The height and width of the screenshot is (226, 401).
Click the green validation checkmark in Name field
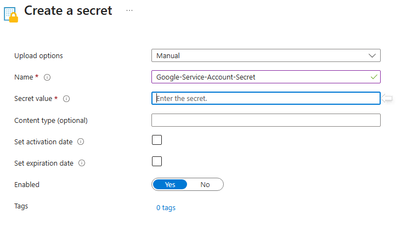coord(374,77)
